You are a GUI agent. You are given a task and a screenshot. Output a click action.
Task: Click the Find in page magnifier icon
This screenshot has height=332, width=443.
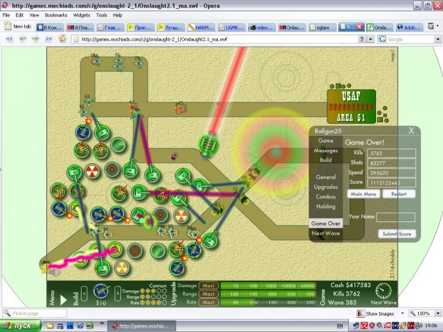point(7,313)
